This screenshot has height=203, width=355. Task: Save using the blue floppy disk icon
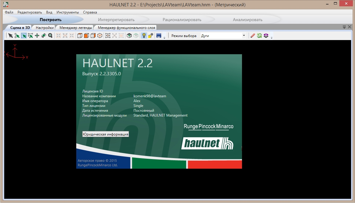[x=159, y=36]
